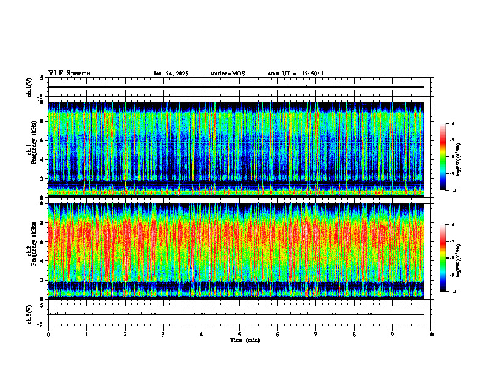This screenshot has width=485, height=375.
Task: Click the "-10" tick on lower colorbar
Action: (453, 292)
